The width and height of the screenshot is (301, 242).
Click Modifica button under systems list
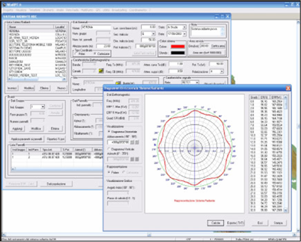[x=29, y=88]
